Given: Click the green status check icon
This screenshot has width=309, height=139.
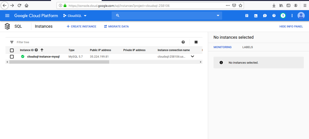Looking at the screenshot, I should pos(23,57).
